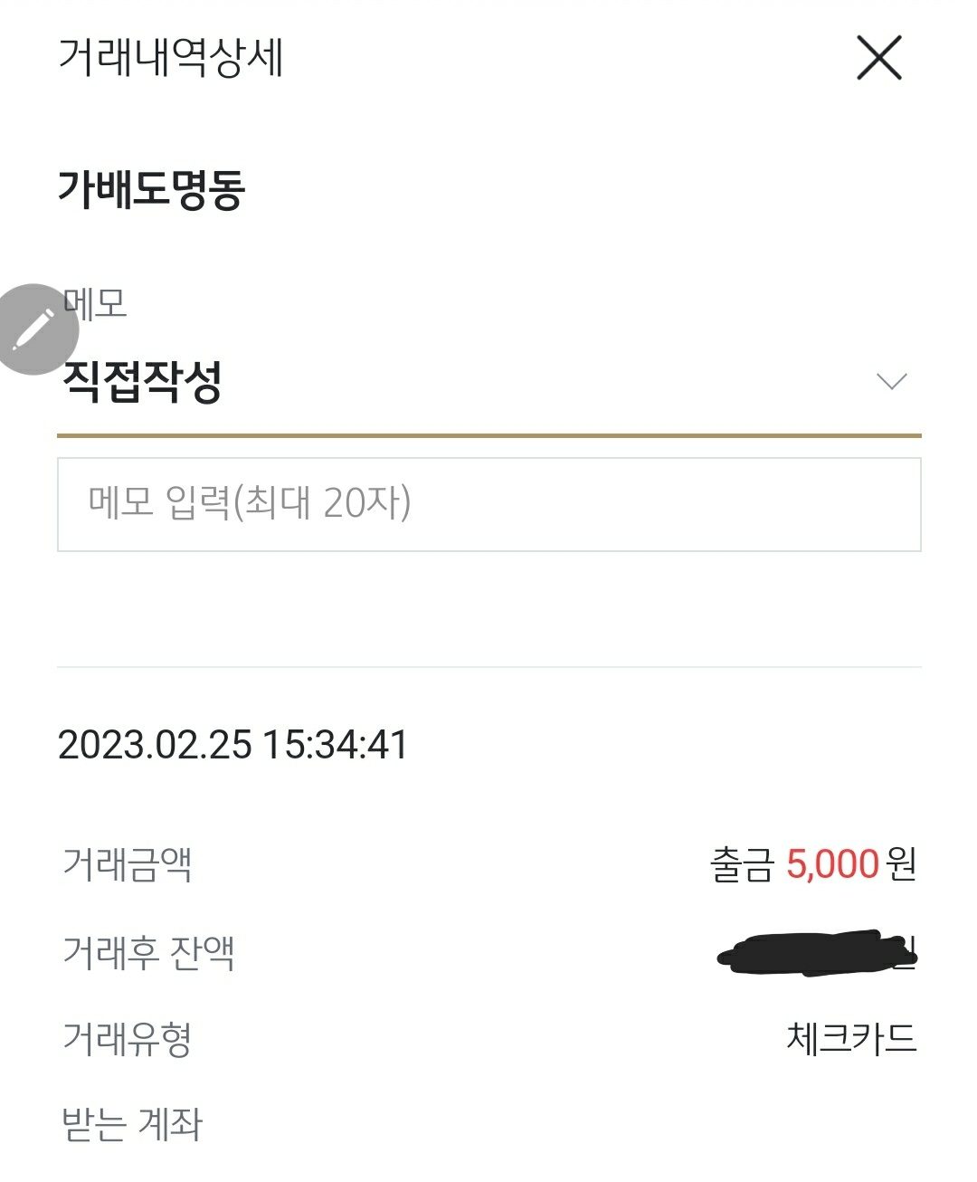Screen dimensions: 977x1182
Task: Tap the 거래내역상세 page title
Action: (x=170, y=59)
